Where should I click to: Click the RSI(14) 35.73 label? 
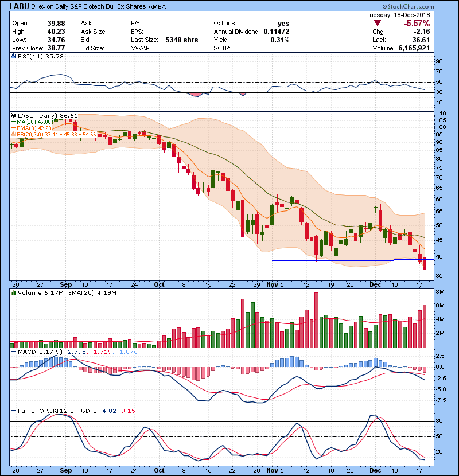[x=41, y=56]
